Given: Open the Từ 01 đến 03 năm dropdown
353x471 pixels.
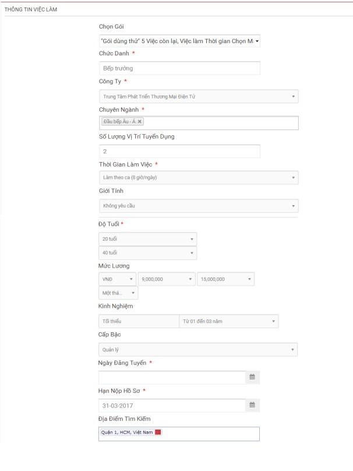Looking at the screenshot, I should (x=228, y=322).
